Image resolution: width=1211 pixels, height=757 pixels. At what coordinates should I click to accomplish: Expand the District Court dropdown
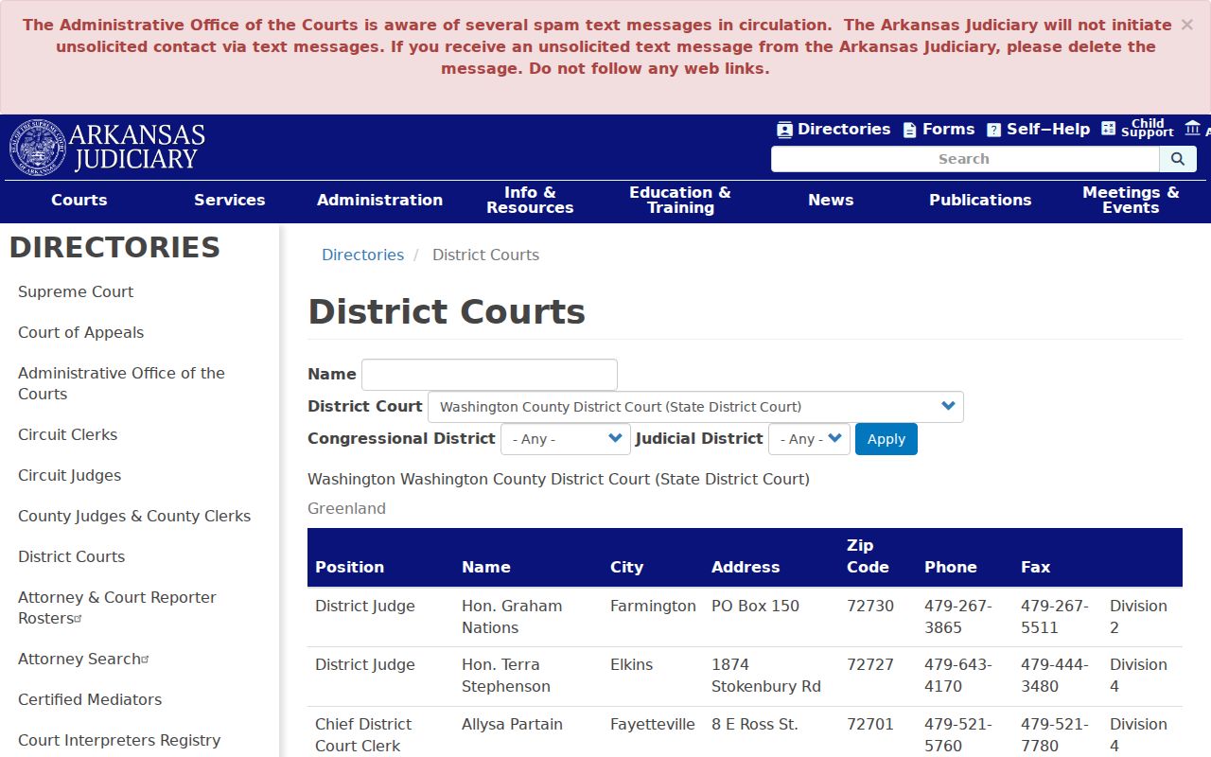(x=695, y=407)
